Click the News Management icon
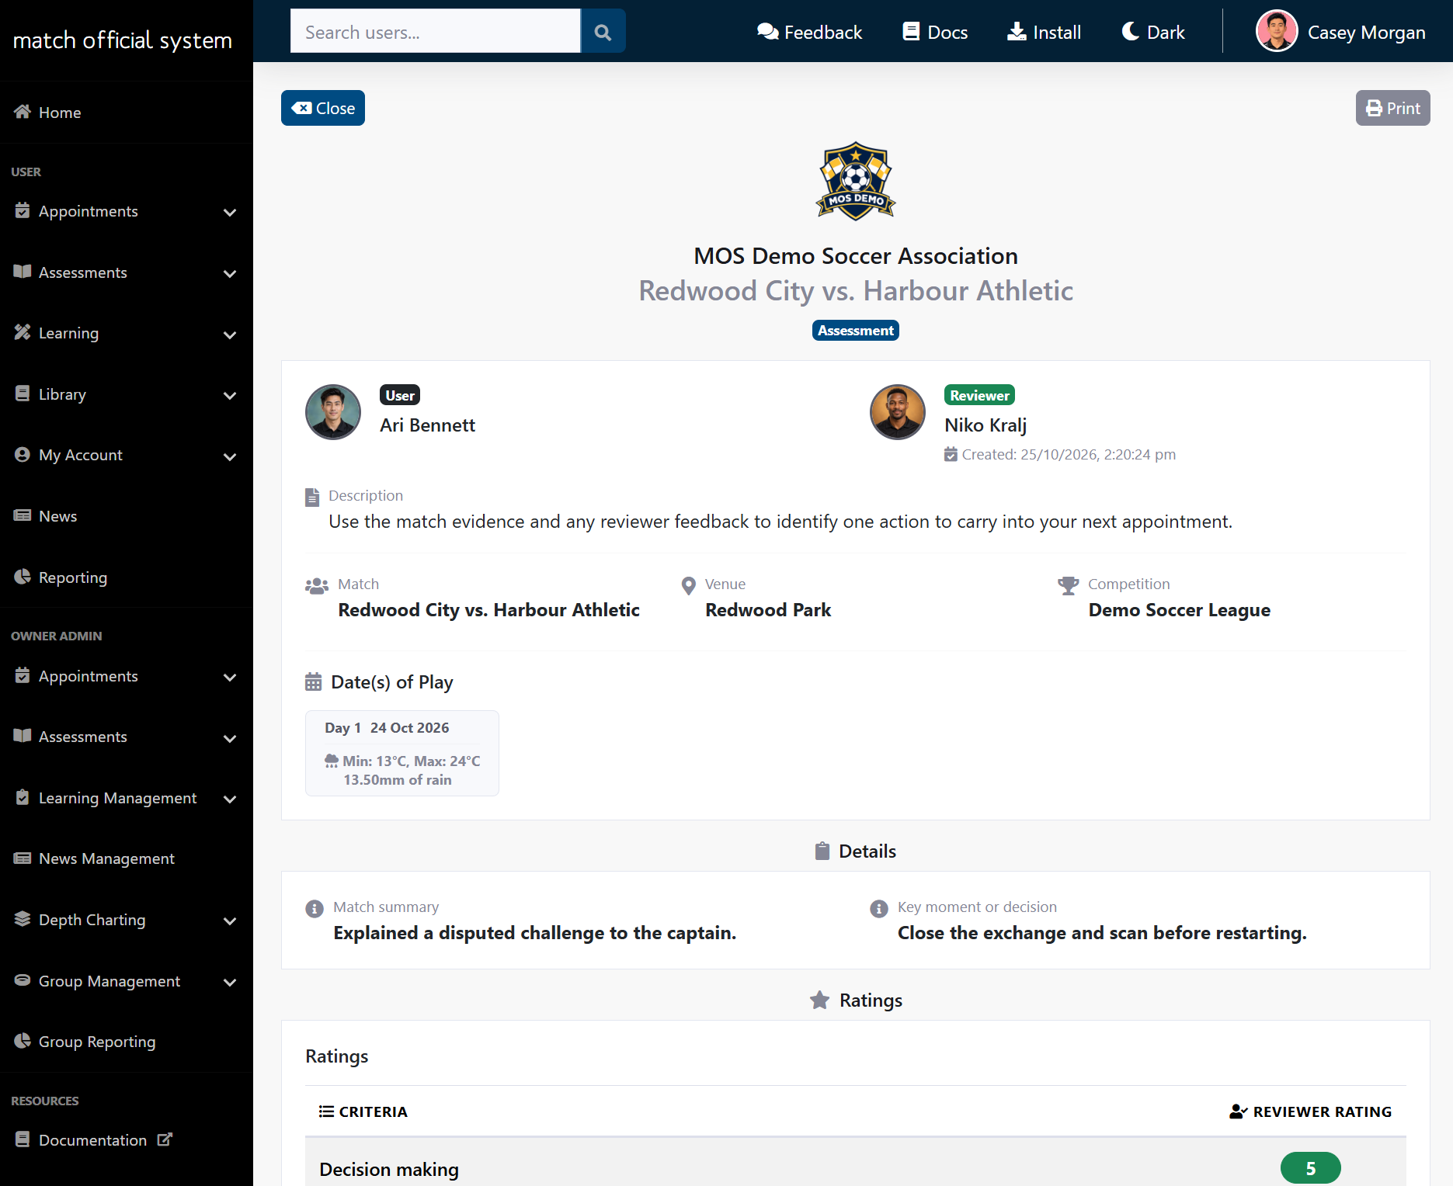This screenshot has height=1186, width=1453. [23, 858]
